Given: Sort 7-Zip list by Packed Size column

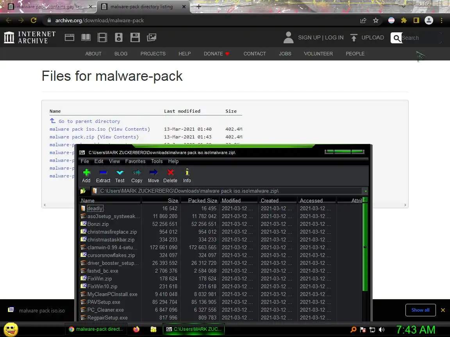Looking at the screenshot, I should [x=200, y=200].
